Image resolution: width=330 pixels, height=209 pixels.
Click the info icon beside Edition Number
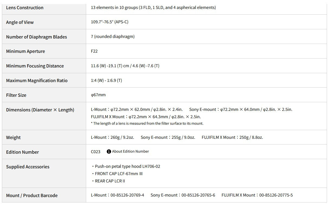[x=109, y=152]
